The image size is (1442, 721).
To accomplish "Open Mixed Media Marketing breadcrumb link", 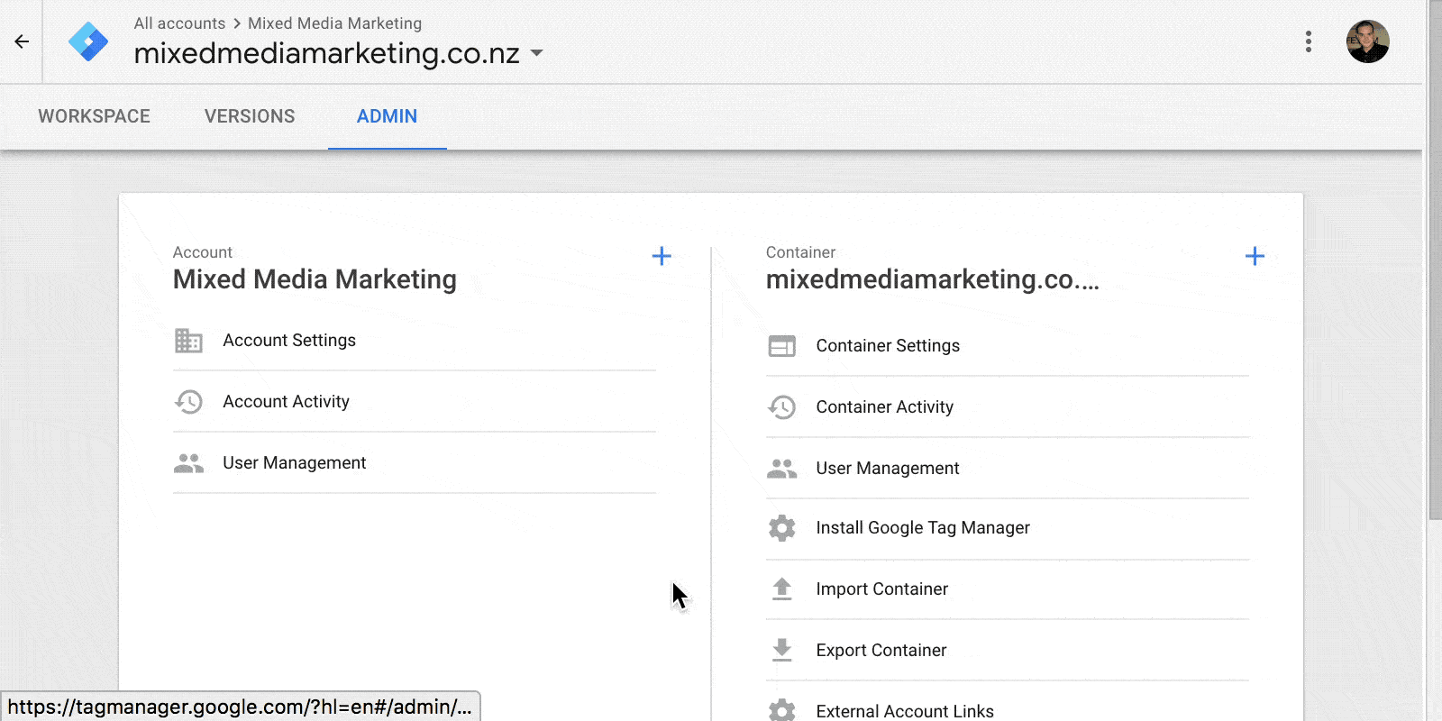I will [x=334, y=23].
